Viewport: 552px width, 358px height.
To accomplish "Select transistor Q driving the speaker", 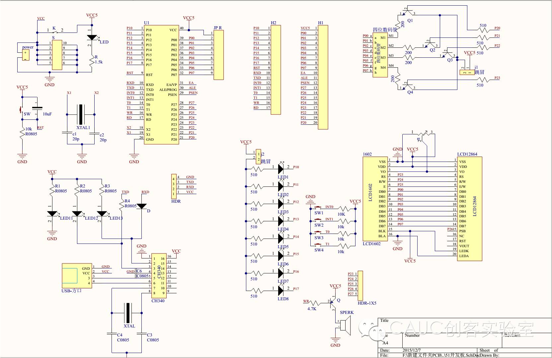I will pos(333,303).
